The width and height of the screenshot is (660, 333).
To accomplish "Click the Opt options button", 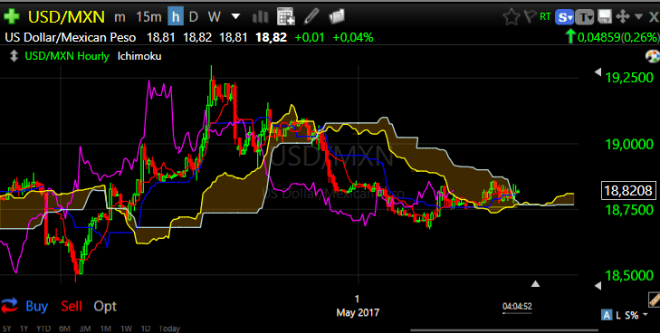I will 105,306.
